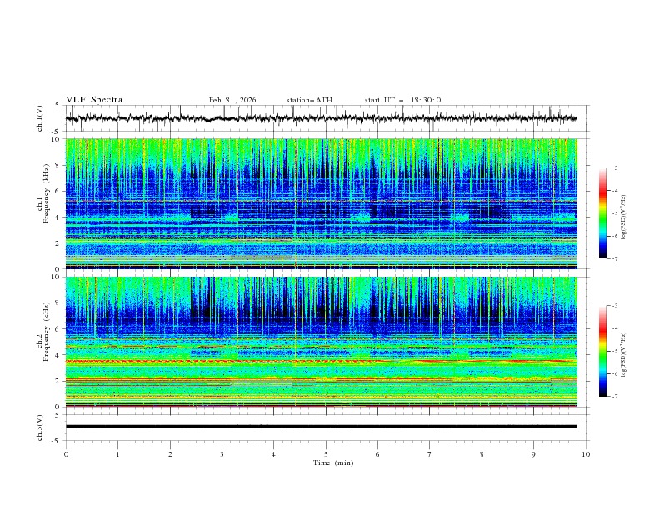The height and width of the screenshot is (510, 660).
Task: Click time axis tick label "8"
Action: 482,454
